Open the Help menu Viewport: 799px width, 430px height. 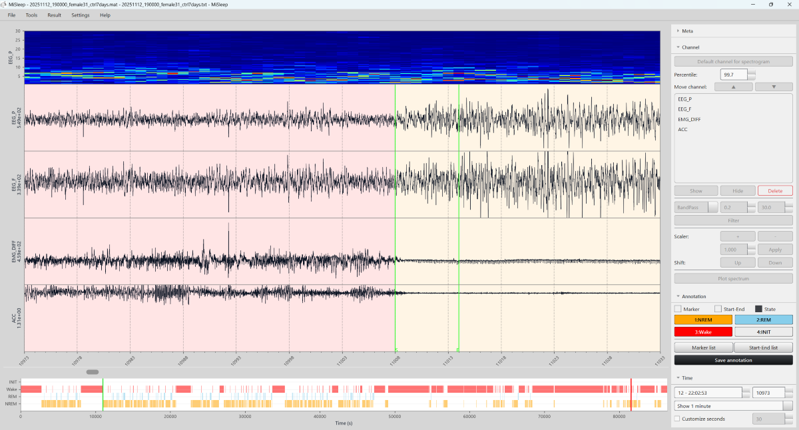(x=105, y=15)
